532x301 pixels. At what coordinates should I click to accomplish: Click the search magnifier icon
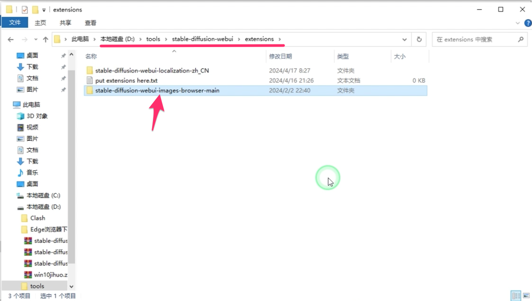click(x=521, y=39)
